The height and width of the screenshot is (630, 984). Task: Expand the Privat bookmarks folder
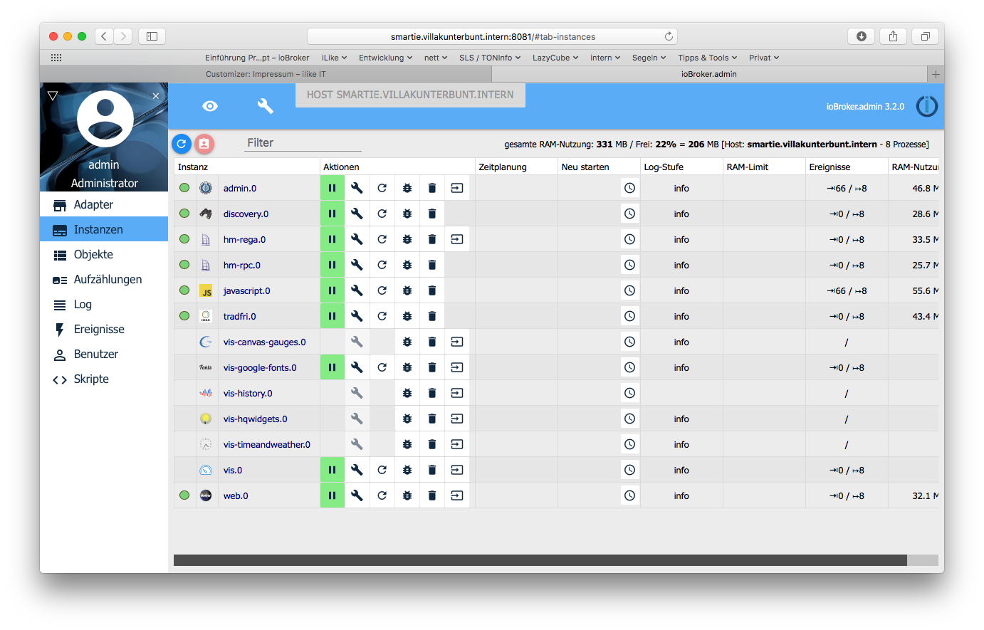(764, 58)
